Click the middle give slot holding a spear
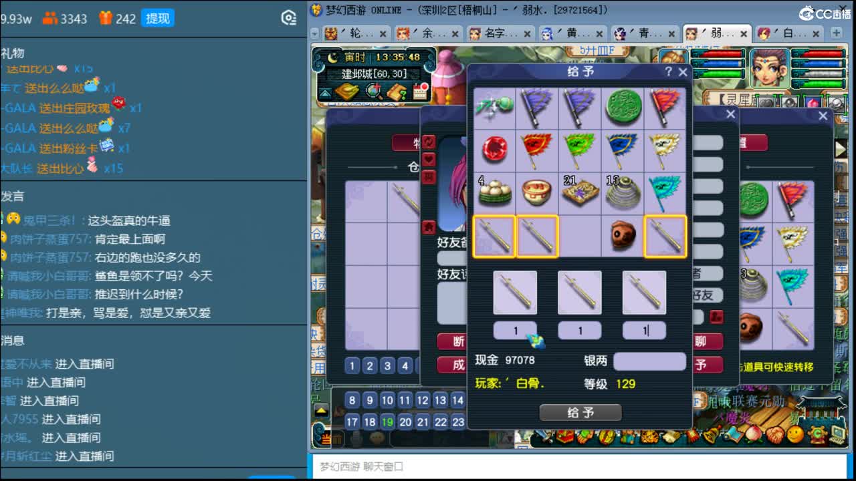Screen dimensions: 856x481 (x=580, y=293)
